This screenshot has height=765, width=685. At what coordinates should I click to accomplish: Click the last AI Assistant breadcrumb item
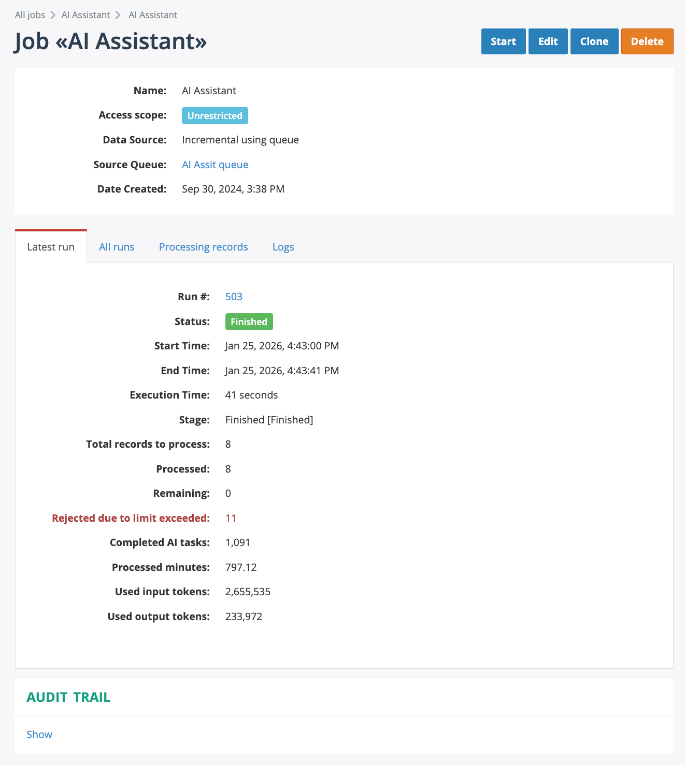(153, 15)
